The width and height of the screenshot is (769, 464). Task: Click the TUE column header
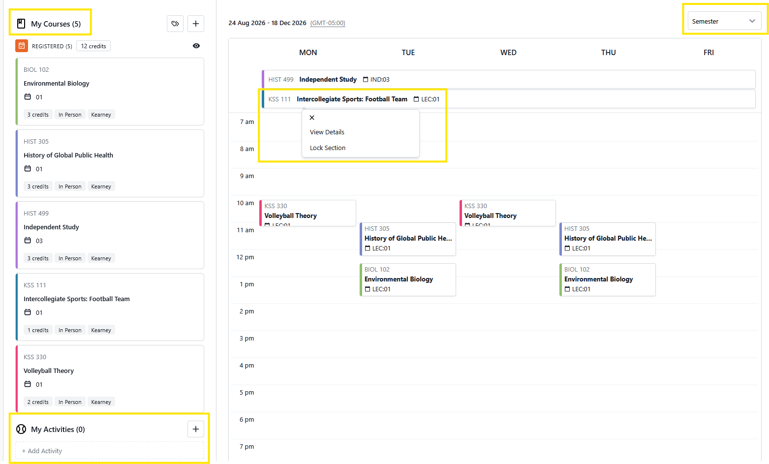pos(408,53)
